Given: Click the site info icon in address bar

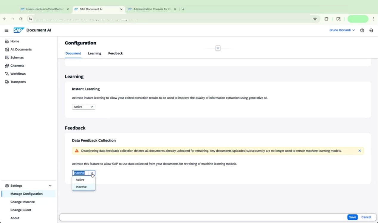Looking at the screenshot, I should pyautogui.click(x=30, y=19).
